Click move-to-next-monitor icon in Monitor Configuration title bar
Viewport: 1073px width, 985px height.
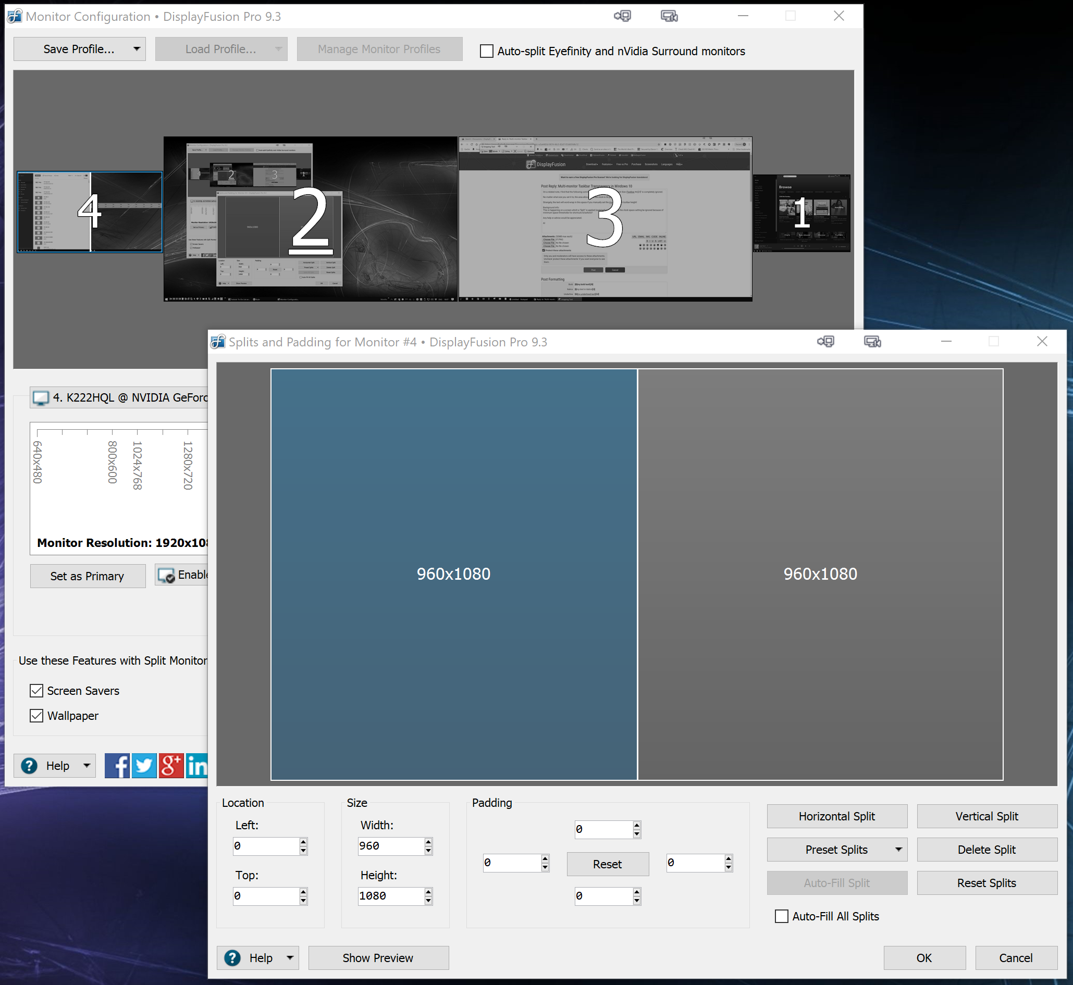(x=622, y=16)
